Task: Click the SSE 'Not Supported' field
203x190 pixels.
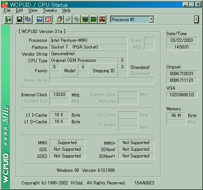Action: pyautogui.click(x=67, y=149)
